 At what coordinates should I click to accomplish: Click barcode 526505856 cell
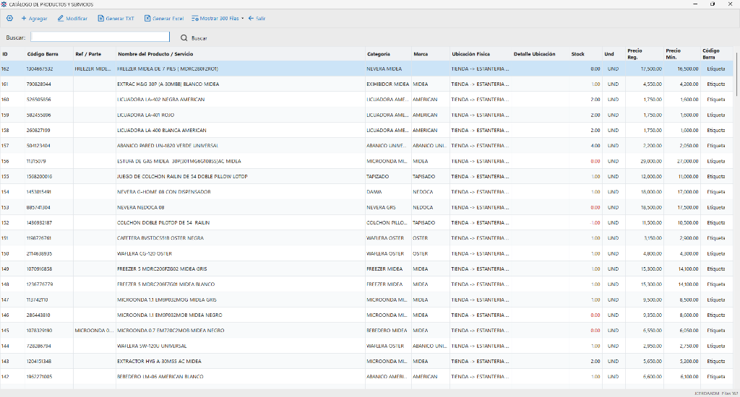pos(39,100)
